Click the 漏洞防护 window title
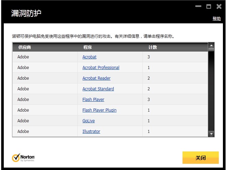Viewport: 226px width, 170px height. (x=26, y=13)
